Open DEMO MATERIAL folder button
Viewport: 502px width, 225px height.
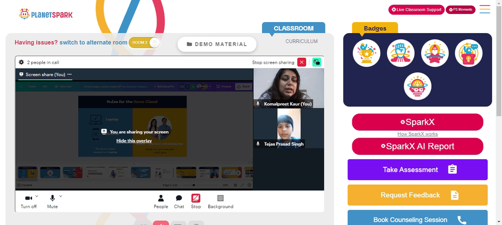(x=217, y=44)
